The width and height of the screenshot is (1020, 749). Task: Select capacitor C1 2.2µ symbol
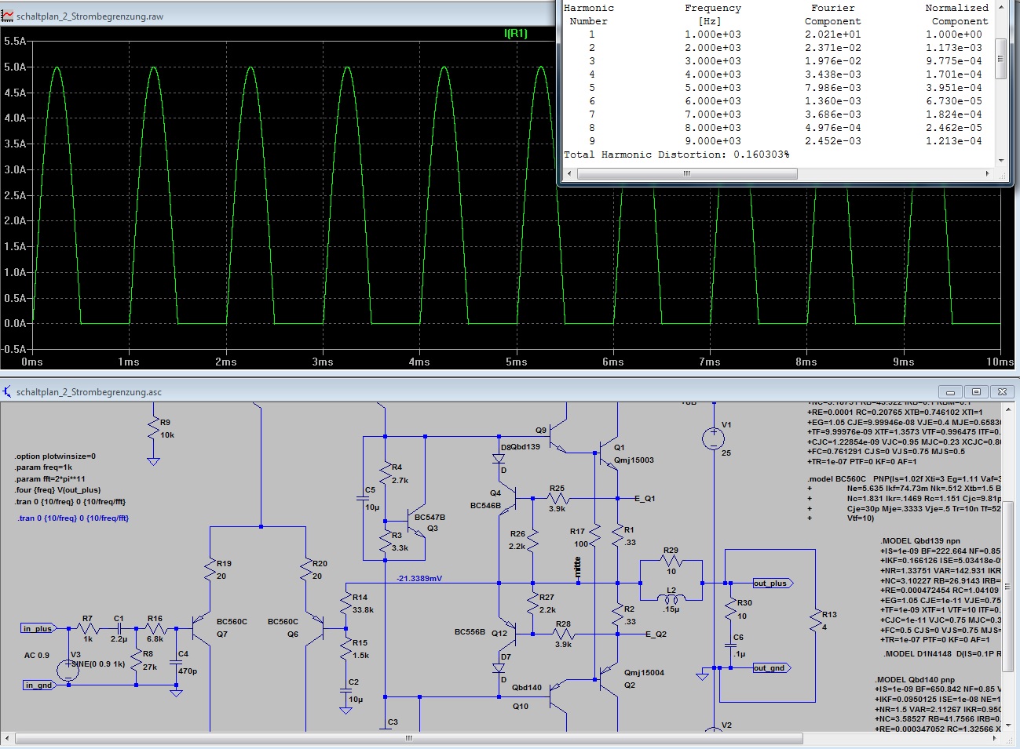(x=119, y=628)
